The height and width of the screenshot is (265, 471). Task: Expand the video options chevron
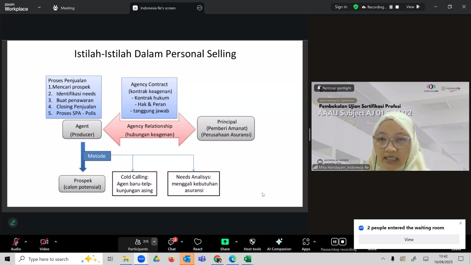coord(56,242)
